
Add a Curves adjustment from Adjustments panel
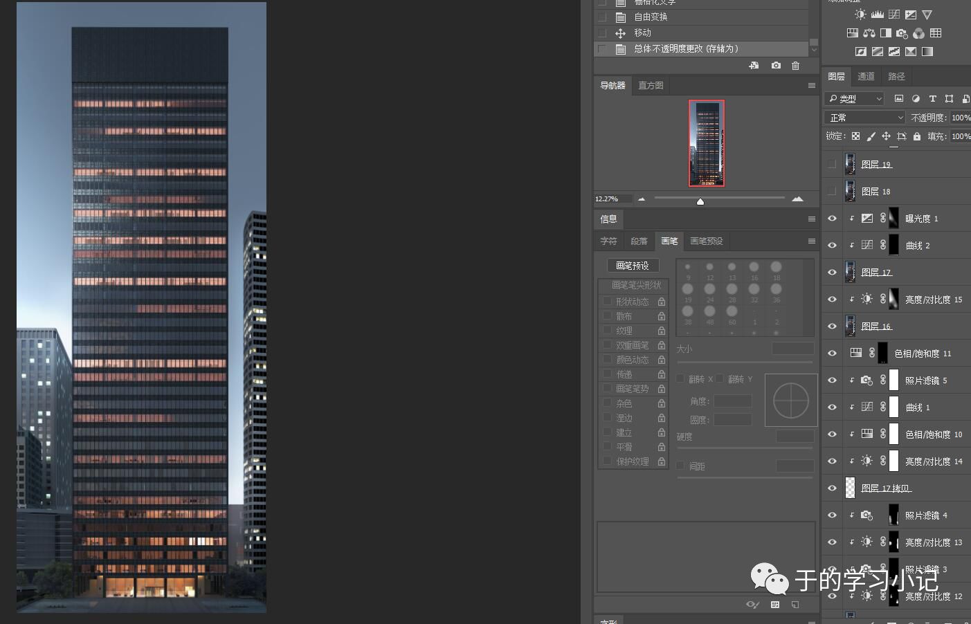[894, 15]
